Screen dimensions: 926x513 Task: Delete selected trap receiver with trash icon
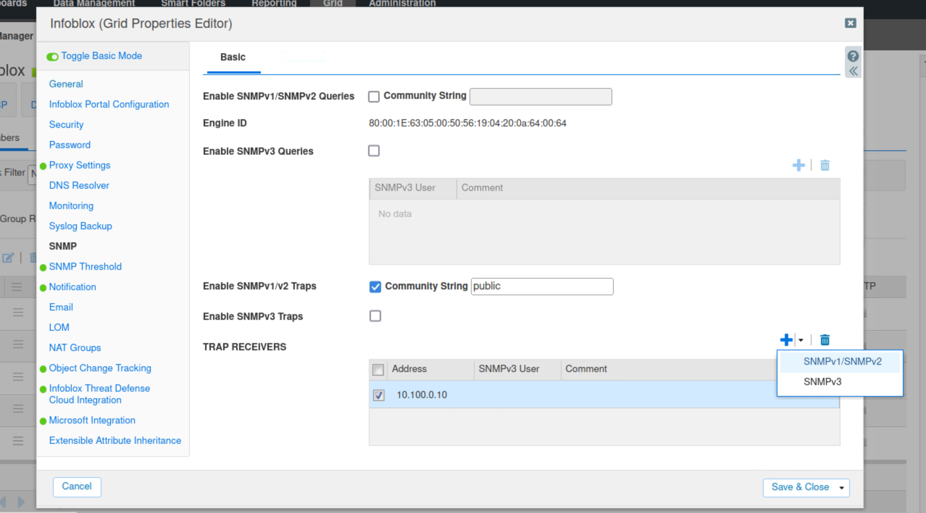click(x=825, y=340)
